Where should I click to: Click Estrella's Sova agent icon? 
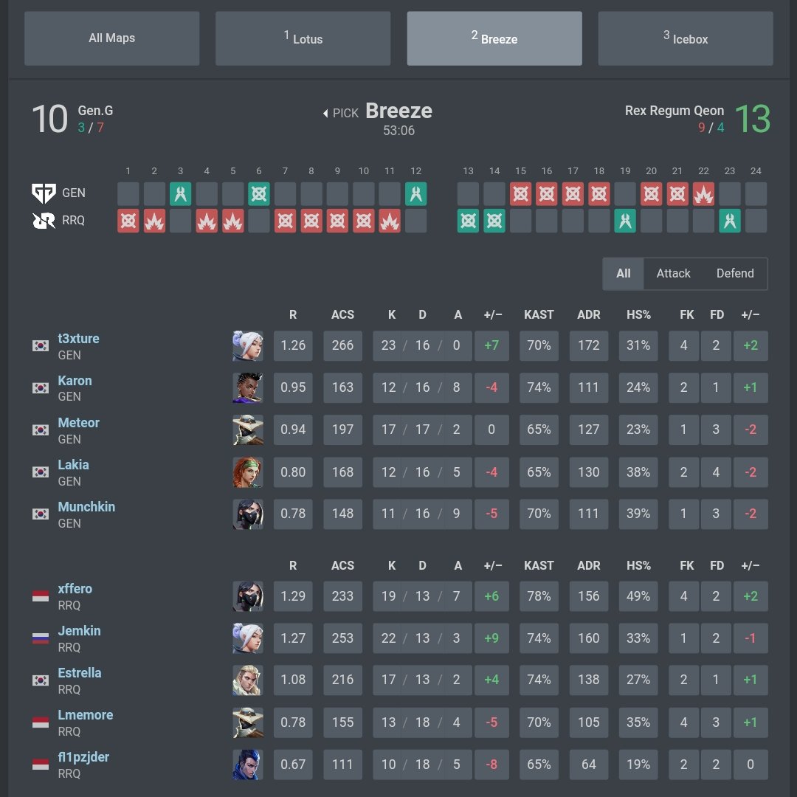pos(248,680)
